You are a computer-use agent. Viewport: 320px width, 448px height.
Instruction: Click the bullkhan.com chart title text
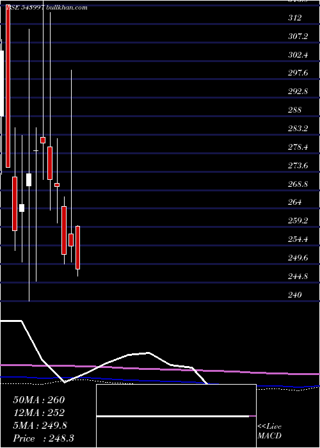coord(67,8)
